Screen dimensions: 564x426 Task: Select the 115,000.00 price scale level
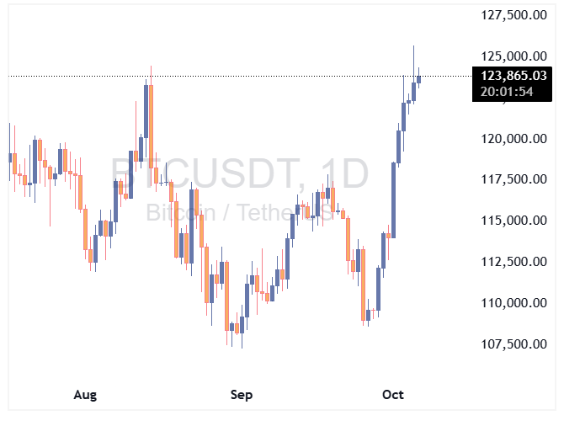pos(513,221)
